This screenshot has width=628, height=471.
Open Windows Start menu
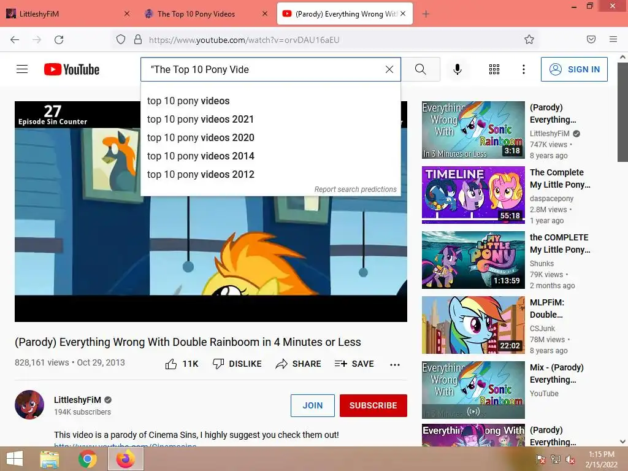(x=15, y=459)
